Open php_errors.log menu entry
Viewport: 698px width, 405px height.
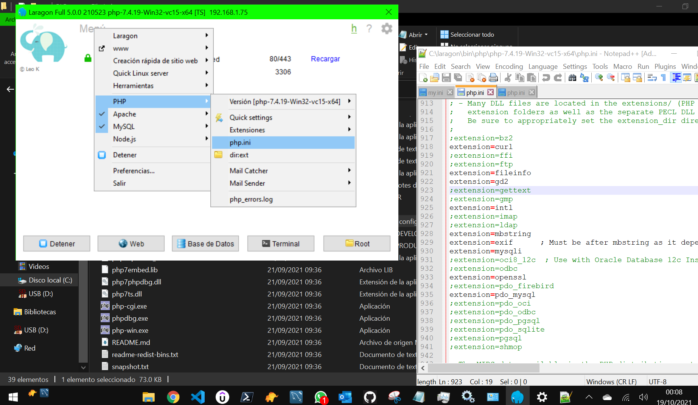point(283,199)
